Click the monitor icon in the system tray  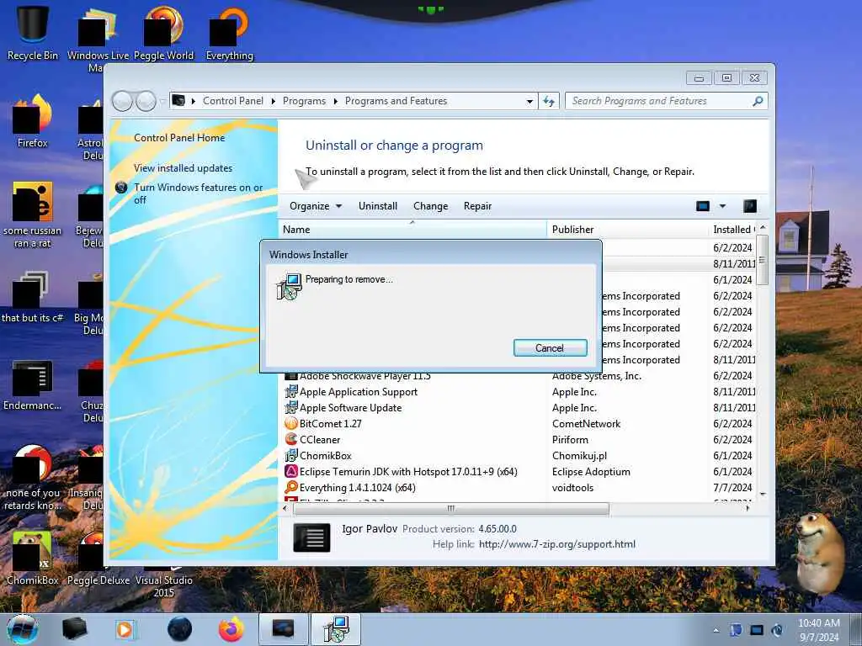(757, 630)
